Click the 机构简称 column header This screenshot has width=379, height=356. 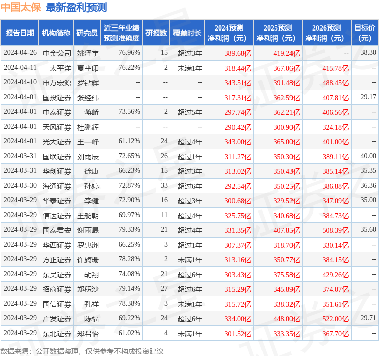click(56, 33)
